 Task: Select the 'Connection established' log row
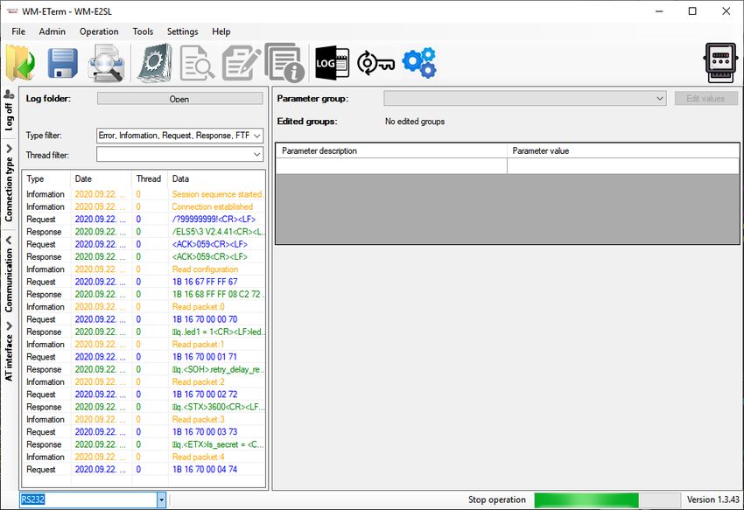(x=144, y=206)
